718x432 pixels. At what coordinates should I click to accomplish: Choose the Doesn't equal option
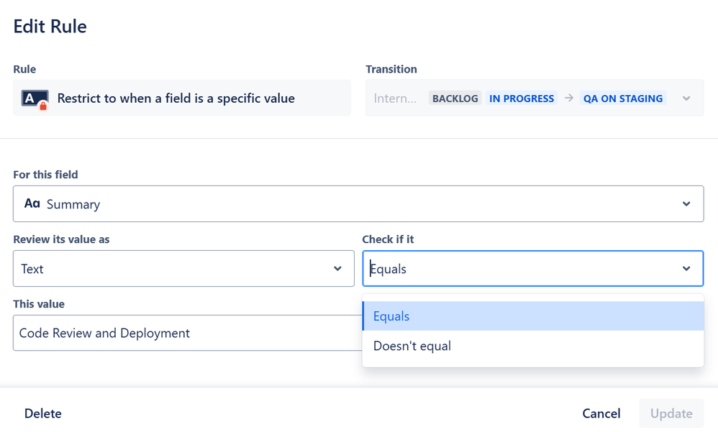(x=533, y=346)
